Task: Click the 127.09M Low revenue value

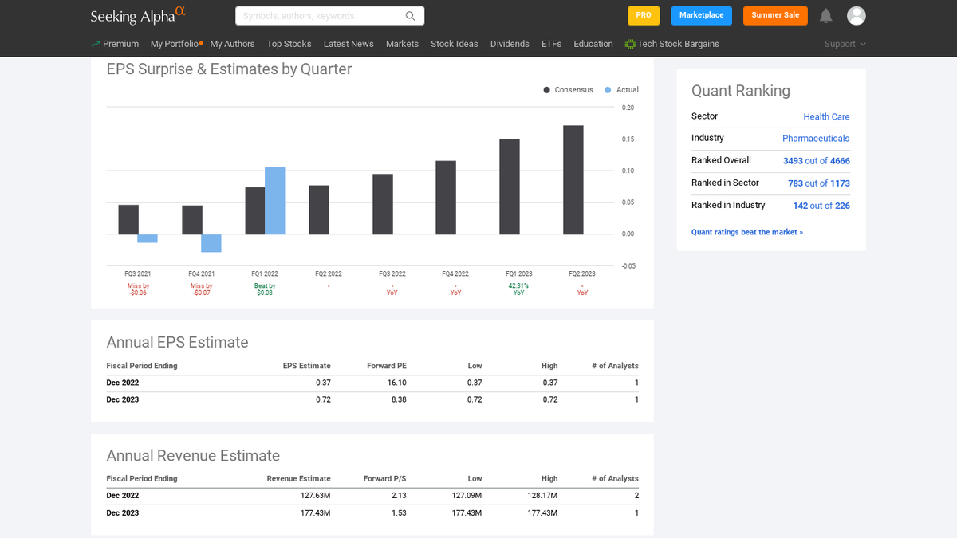Action: coord(467,496)
